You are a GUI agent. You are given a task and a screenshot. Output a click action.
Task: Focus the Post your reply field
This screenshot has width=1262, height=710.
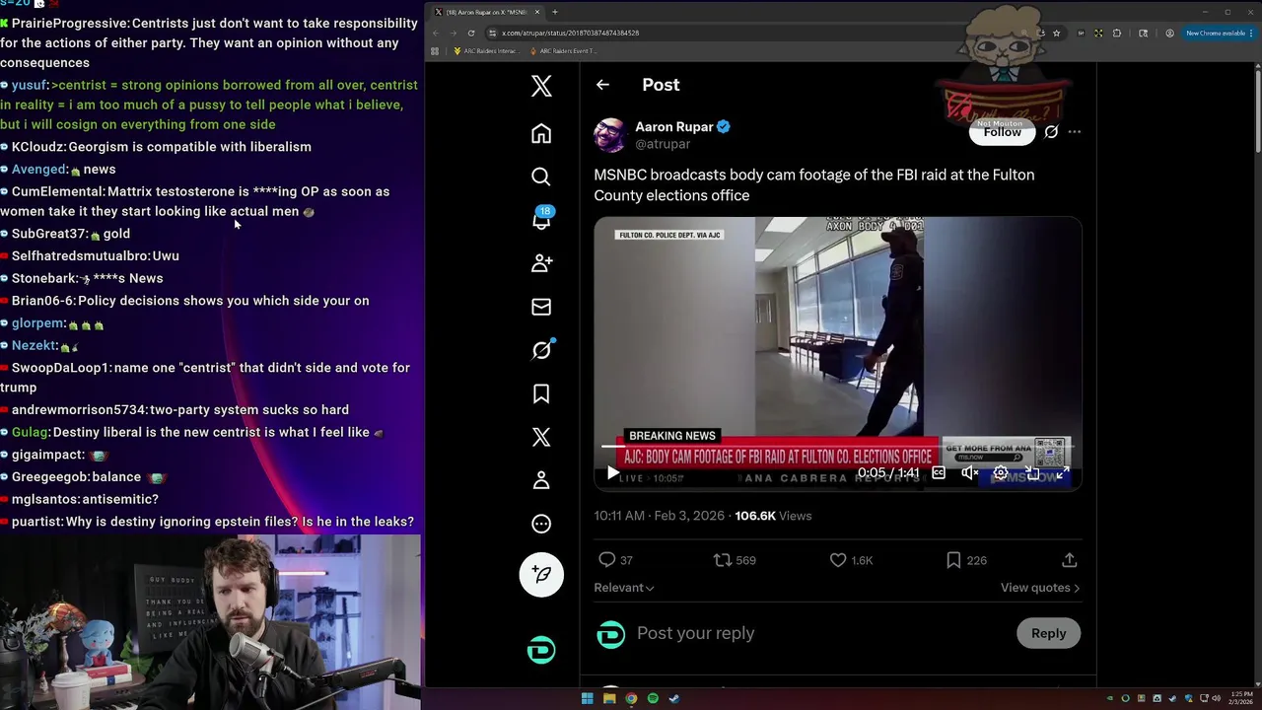pos(818,633)
